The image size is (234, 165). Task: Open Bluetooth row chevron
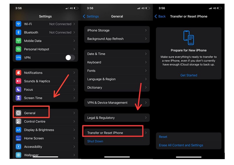coord(74,32)
